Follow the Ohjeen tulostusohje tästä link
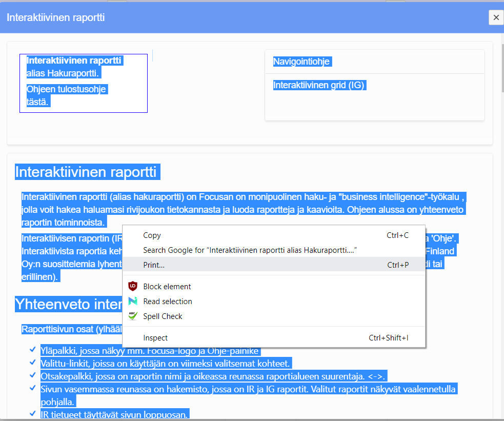Image resolution: width=504 pixels, height=421 pixels. 66,95
